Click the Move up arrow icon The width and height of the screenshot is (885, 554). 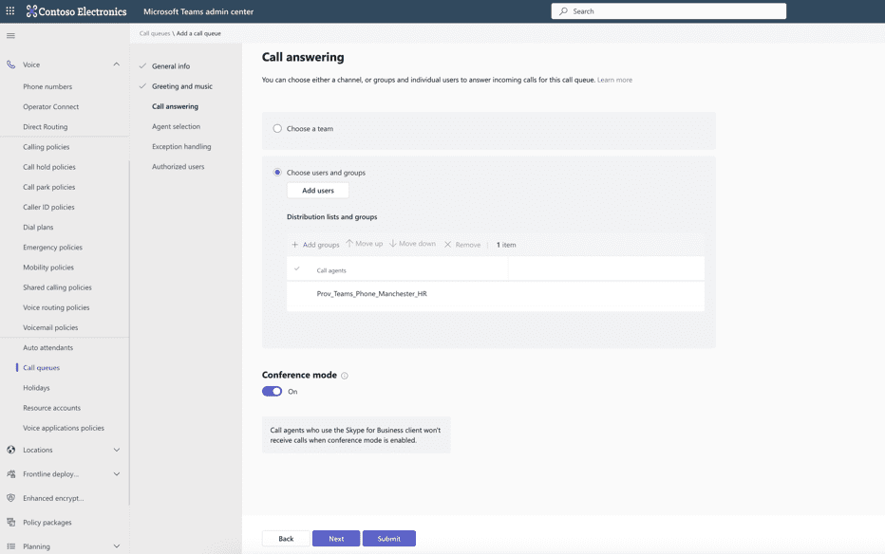[x=349, y=244]
